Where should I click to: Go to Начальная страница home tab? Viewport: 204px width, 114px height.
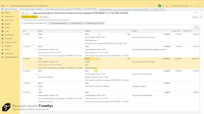coord(9,9)
